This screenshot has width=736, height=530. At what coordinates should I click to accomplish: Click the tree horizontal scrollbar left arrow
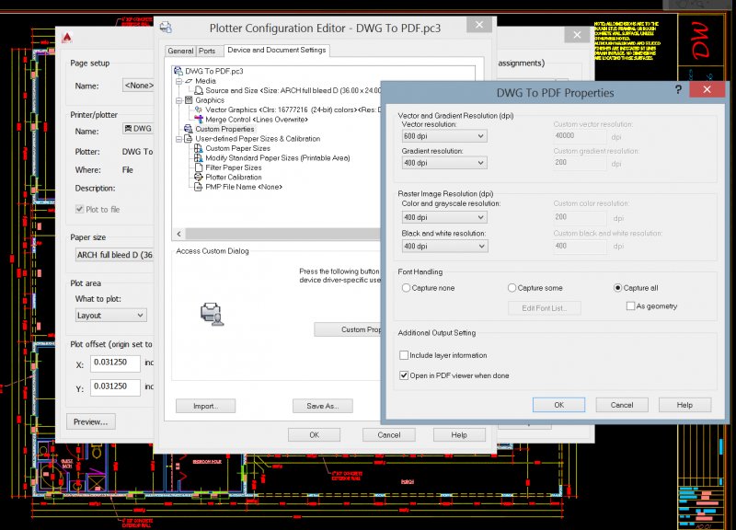178,234
